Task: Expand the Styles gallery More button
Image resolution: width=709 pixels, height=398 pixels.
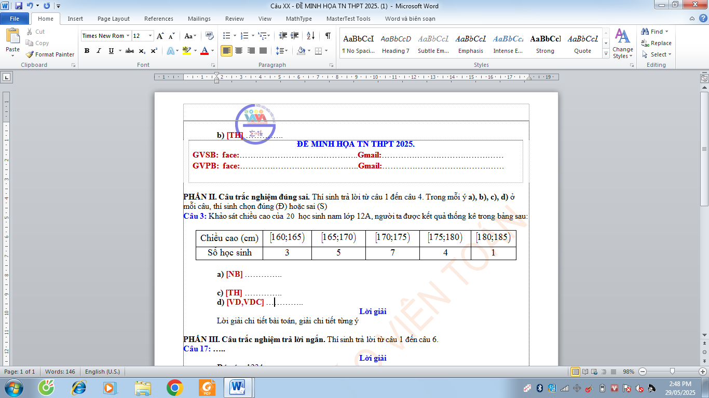Action: [x=606, y=54]
